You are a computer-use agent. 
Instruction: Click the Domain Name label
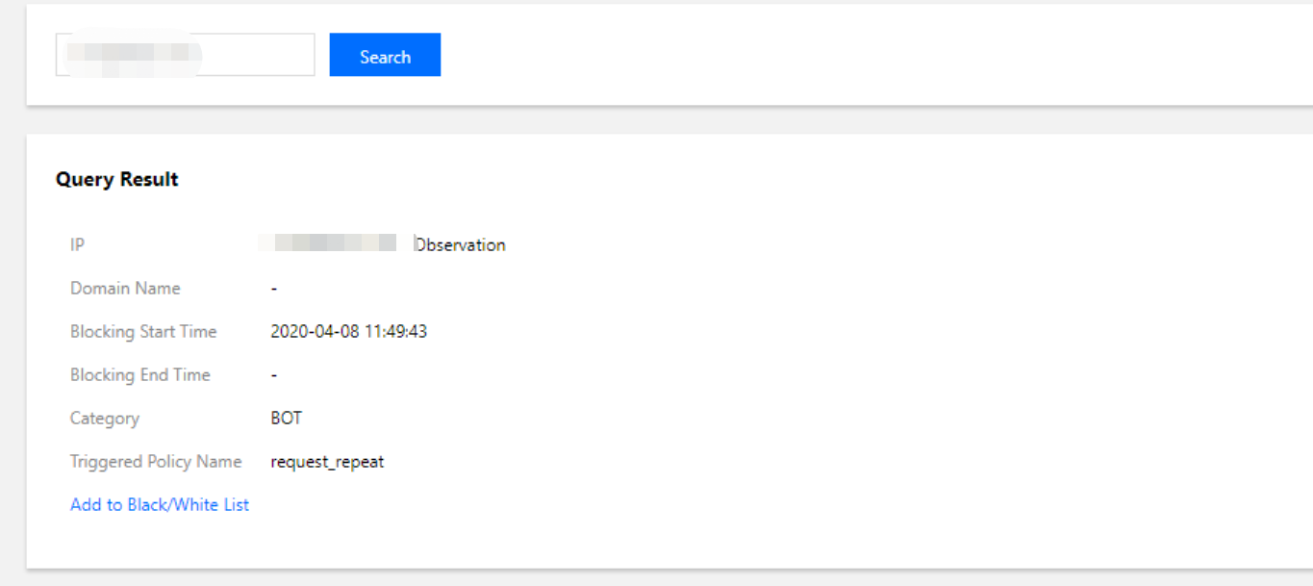(125, 288)
